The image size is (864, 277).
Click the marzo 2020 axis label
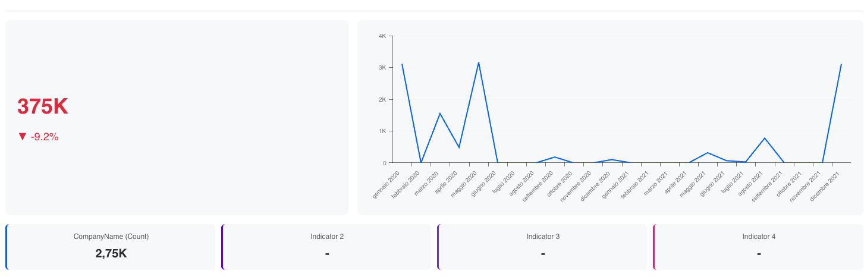tap(426, 184)
